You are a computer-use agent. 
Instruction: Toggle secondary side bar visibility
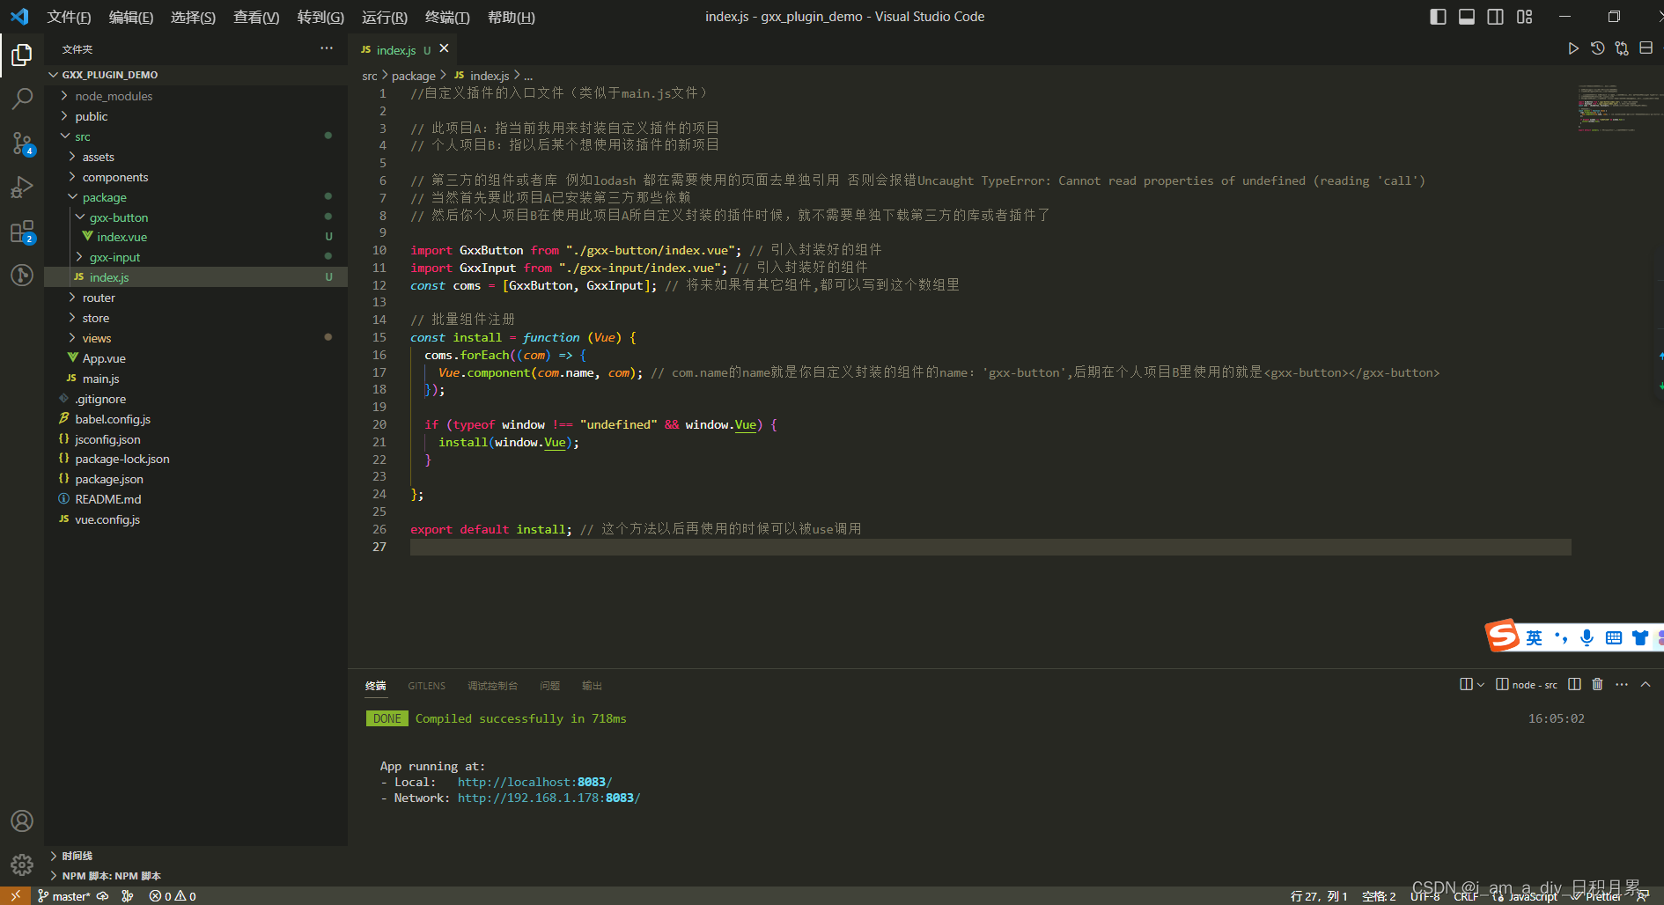(x=1495, y=17)
